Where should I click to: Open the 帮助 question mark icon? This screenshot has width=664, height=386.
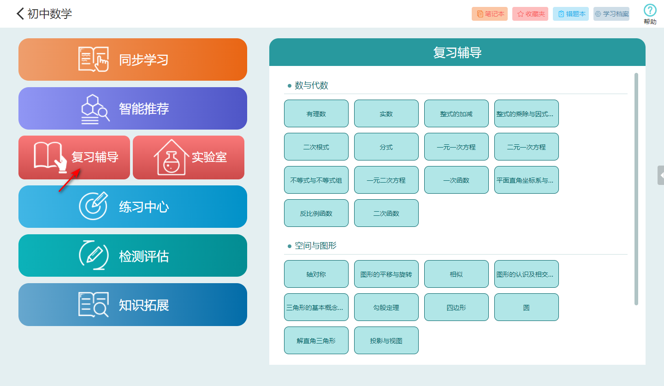650,11
